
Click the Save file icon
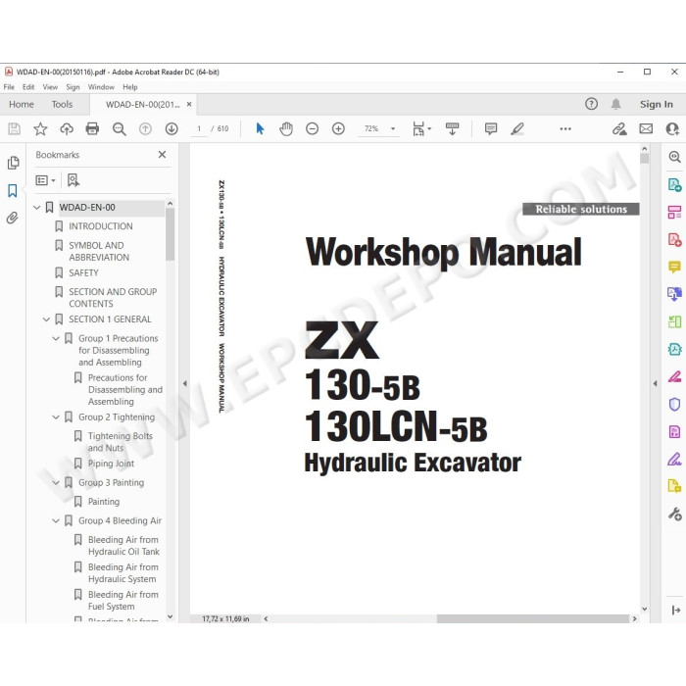coord(14,128)
